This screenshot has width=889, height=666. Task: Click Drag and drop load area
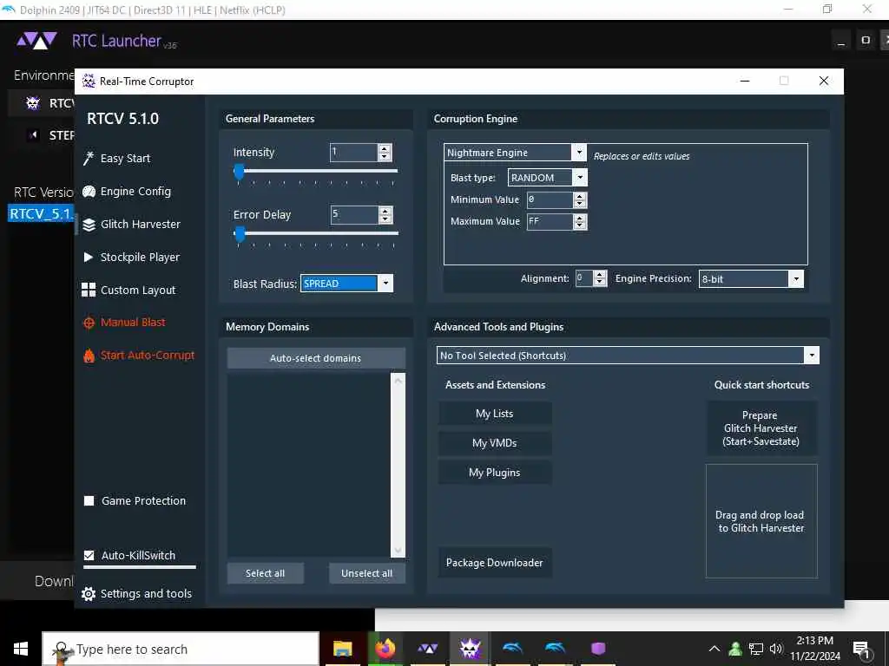(761, 521)
